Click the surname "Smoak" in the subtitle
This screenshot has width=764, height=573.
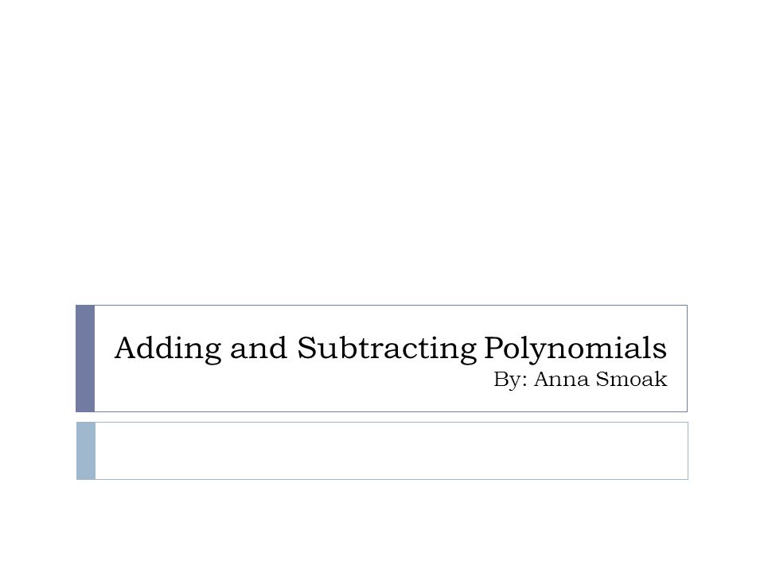click(x=631, y=379)
